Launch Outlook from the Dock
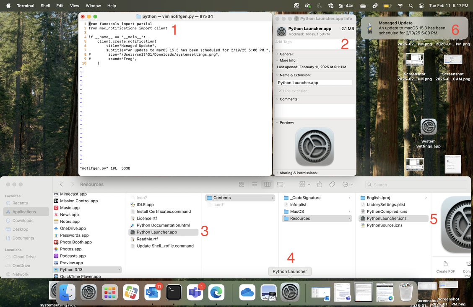 coord(152,292)
